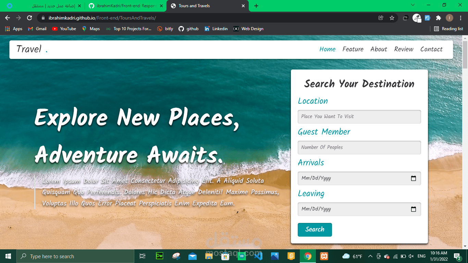Switch to the Arabic مستقل tab
The width and height of the screenshot is (468, 263).
point(44,6)
